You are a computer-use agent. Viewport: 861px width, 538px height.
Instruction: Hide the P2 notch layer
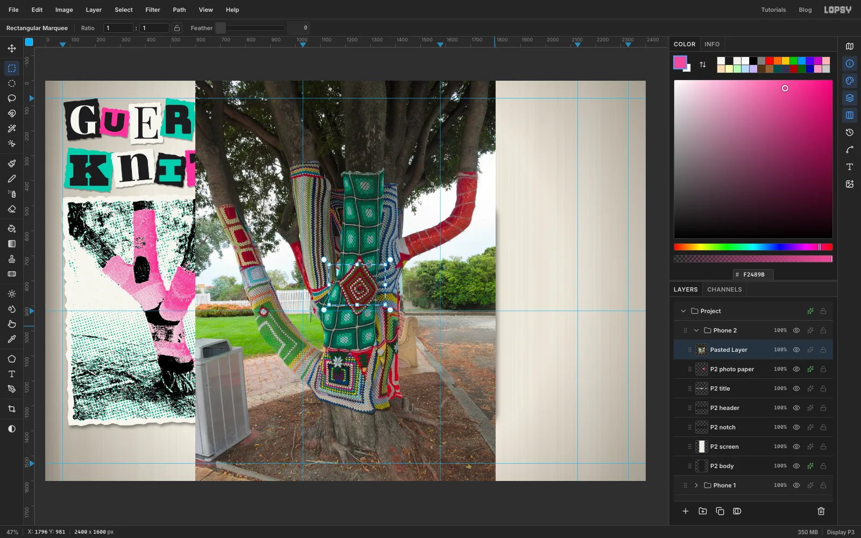click(796, 427)
